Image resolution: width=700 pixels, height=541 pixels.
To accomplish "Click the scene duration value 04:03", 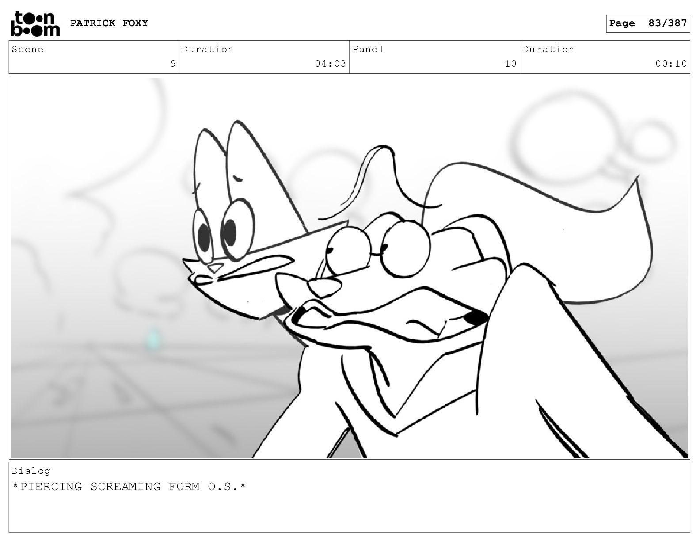I will (331, 64).
